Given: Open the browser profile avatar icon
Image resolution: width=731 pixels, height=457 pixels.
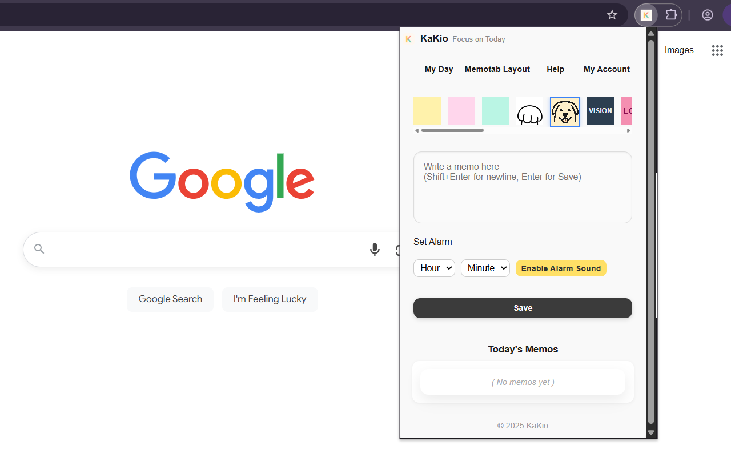Looking at the screenshot, I should [x=708, y=15].
